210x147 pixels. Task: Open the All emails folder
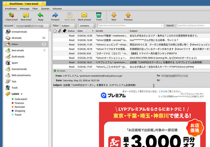click(26, 38)
